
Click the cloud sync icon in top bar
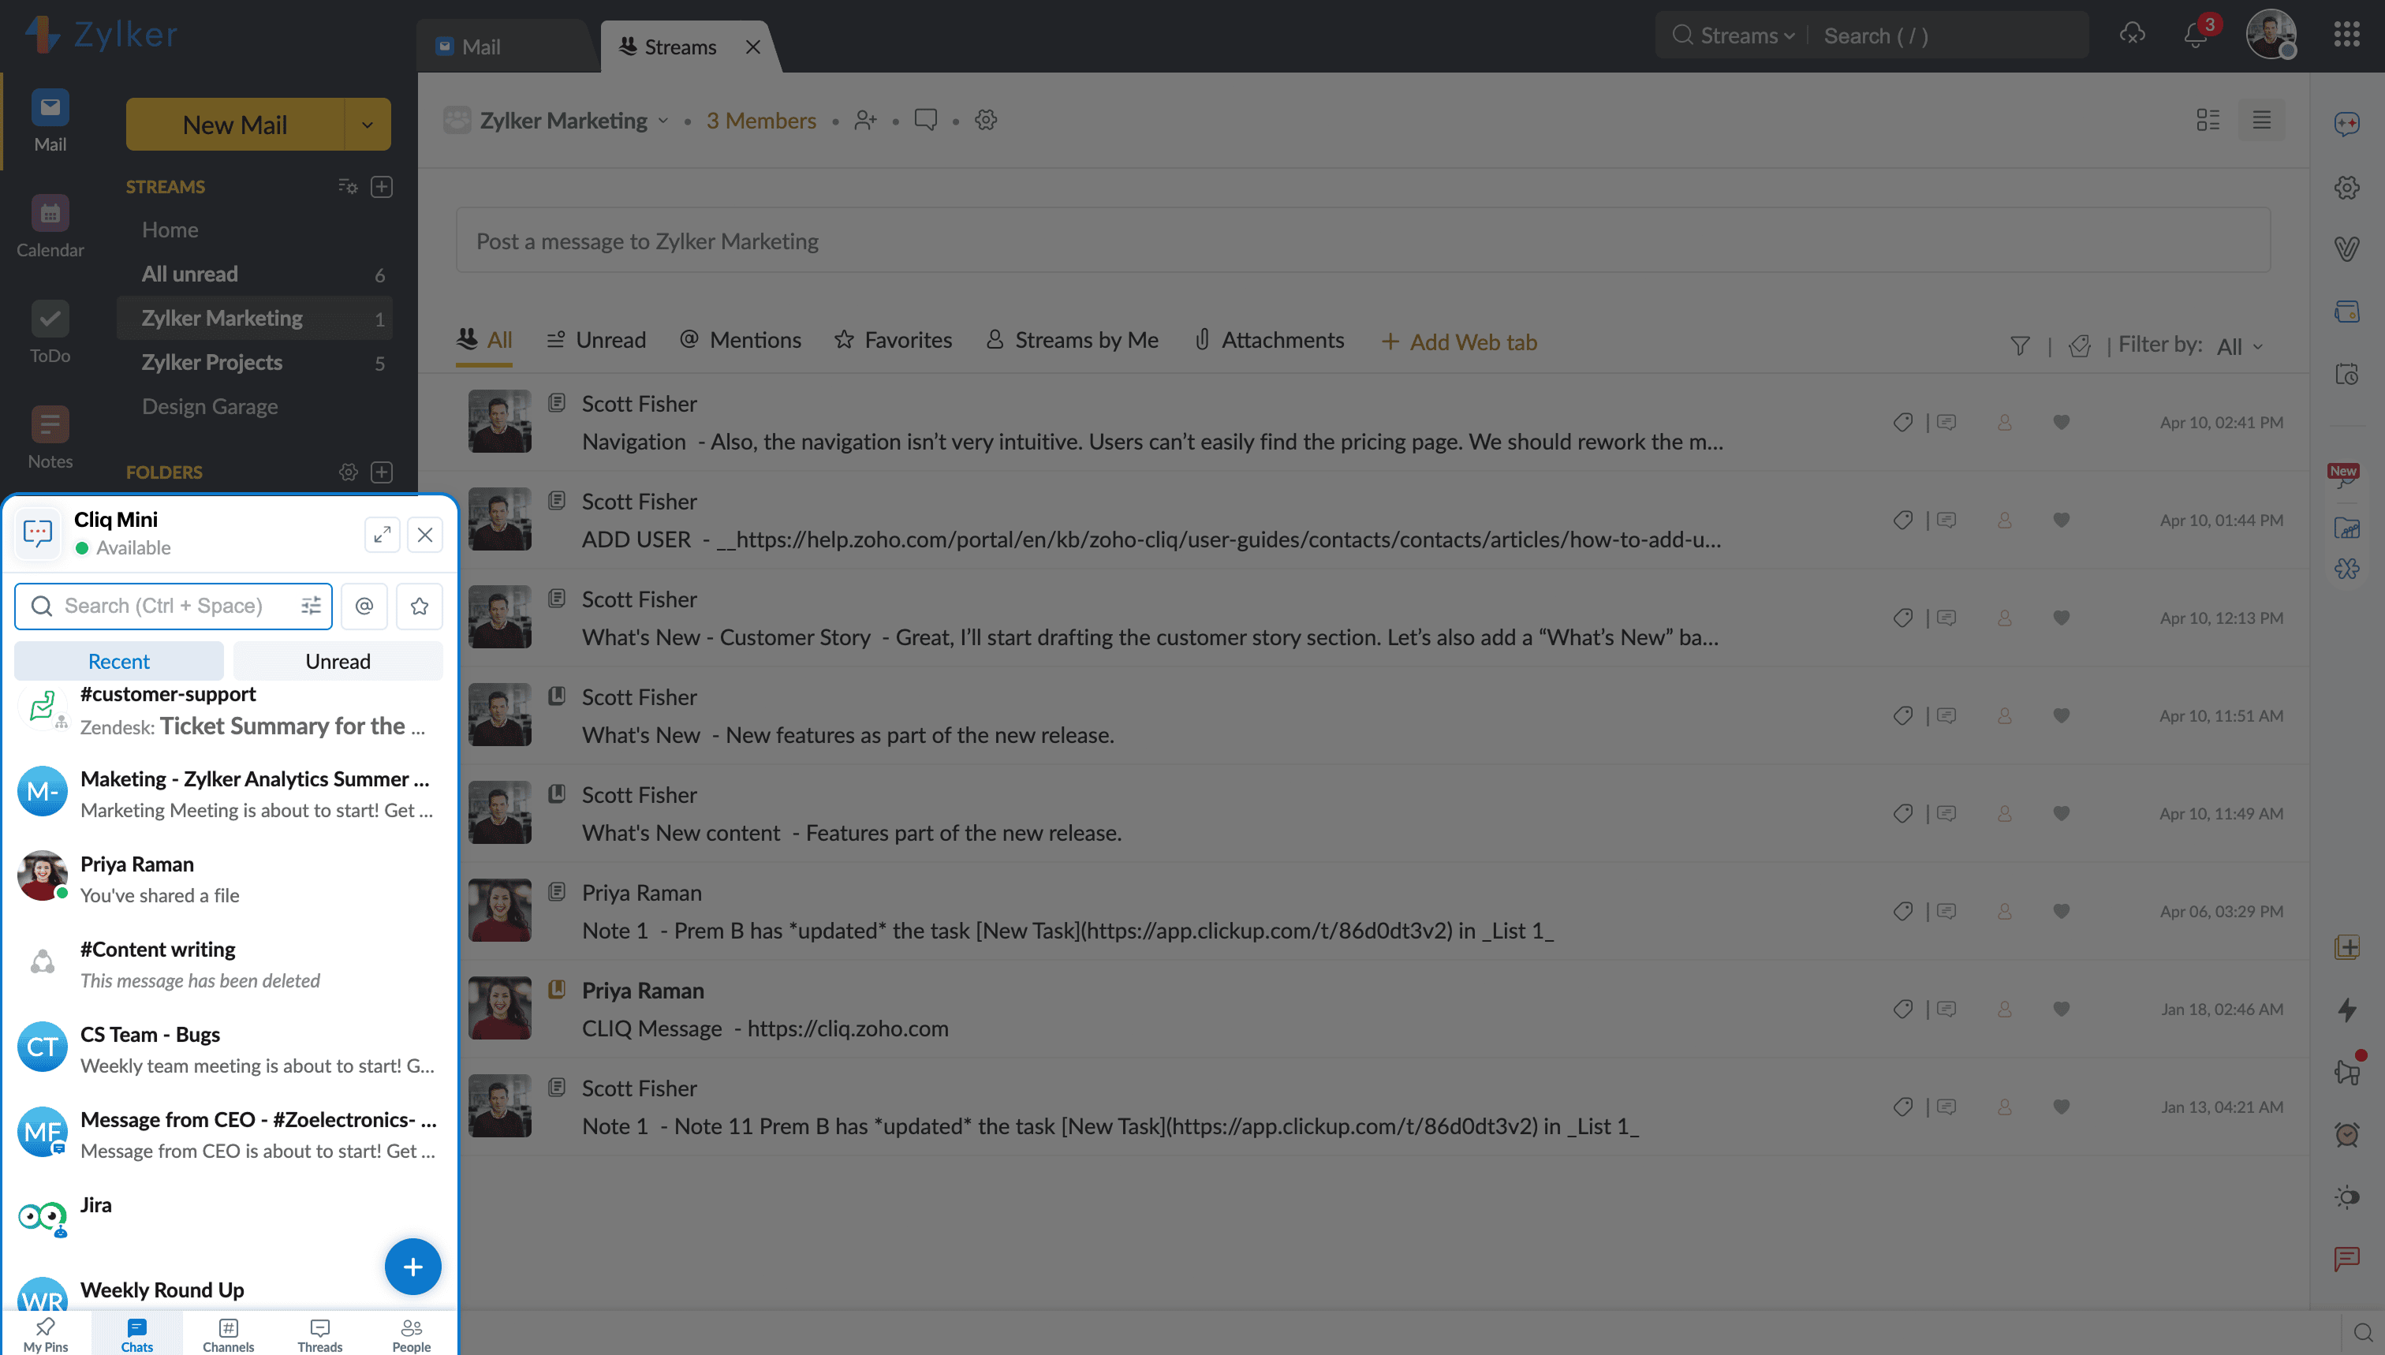pyautogui.click(x=2132, y=35)
